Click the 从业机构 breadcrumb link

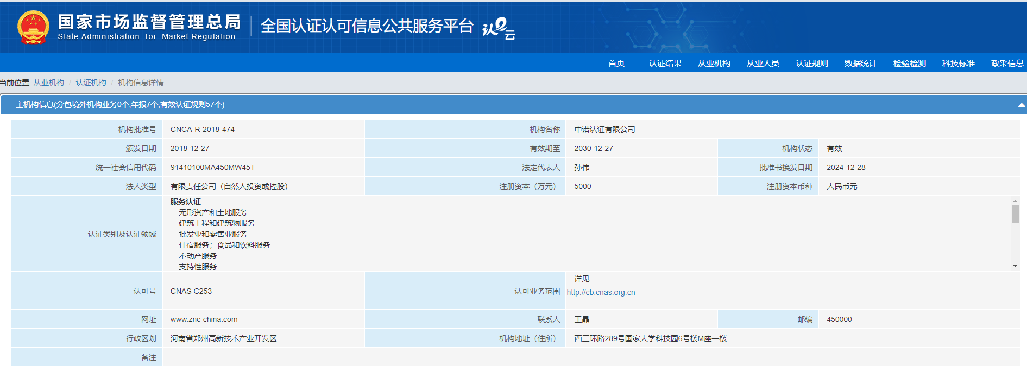coord(49,83)
